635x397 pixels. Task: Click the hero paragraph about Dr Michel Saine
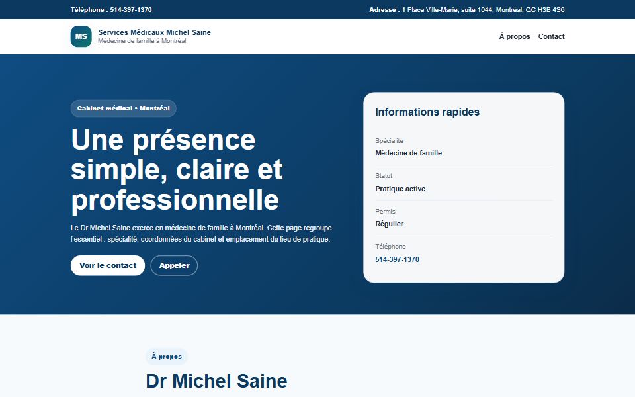tap(201, 234)
